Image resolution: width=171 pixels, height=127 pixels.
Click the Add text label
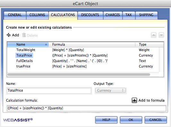[x=15, y=35]
